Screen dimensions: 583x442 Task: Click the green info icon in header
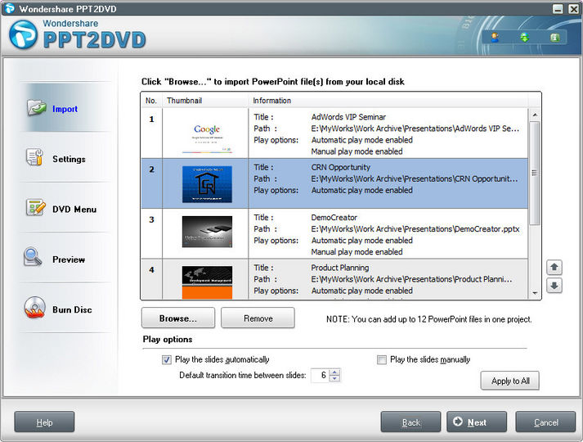[x=554, y=37]
